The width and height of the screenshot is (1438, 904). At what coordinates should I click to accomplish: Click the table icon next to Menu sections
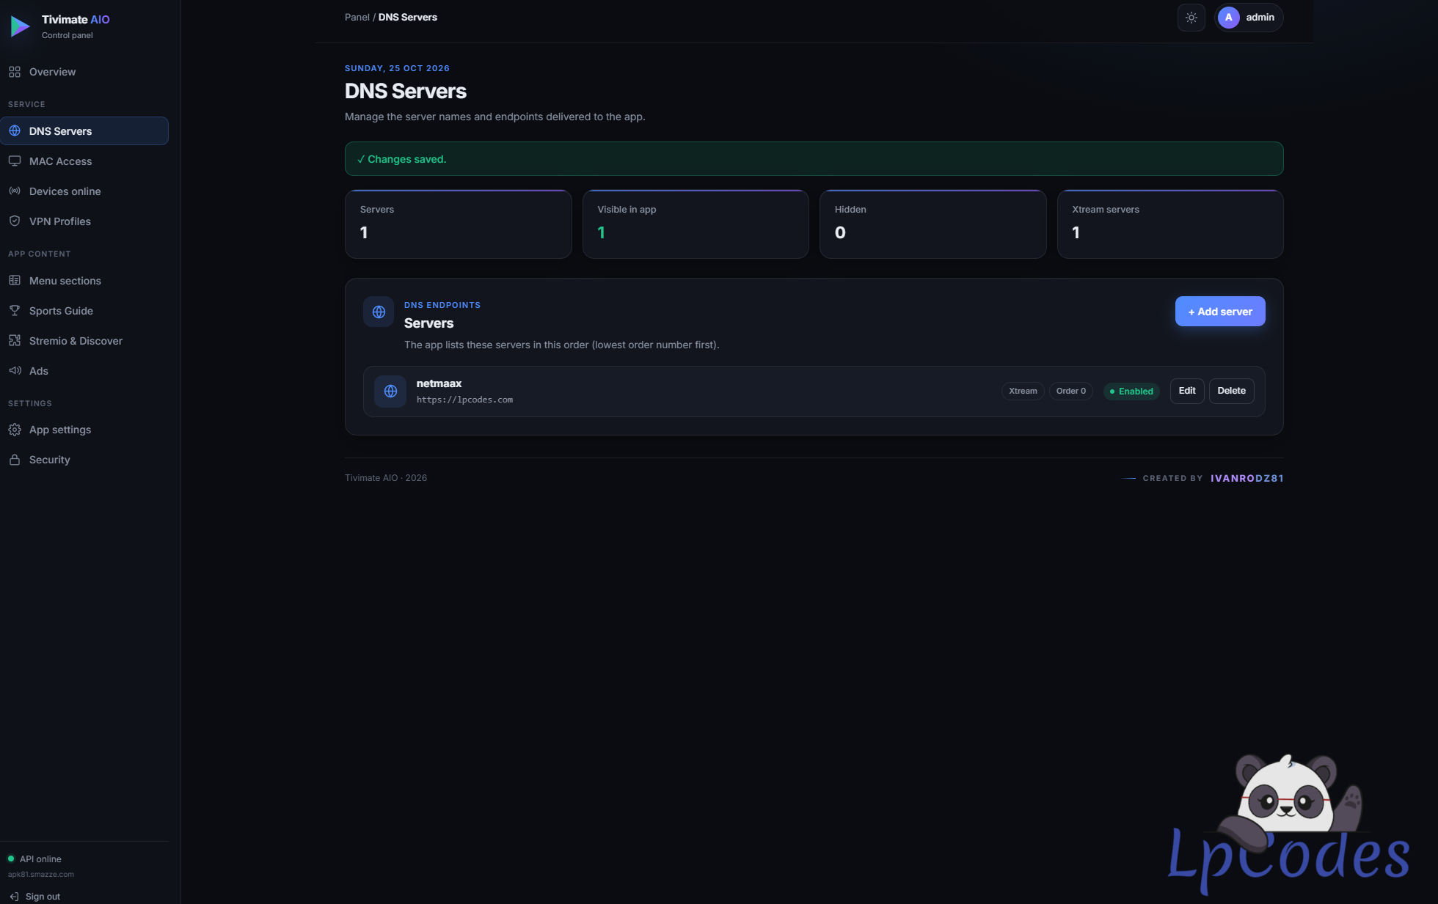click(15, 281)
